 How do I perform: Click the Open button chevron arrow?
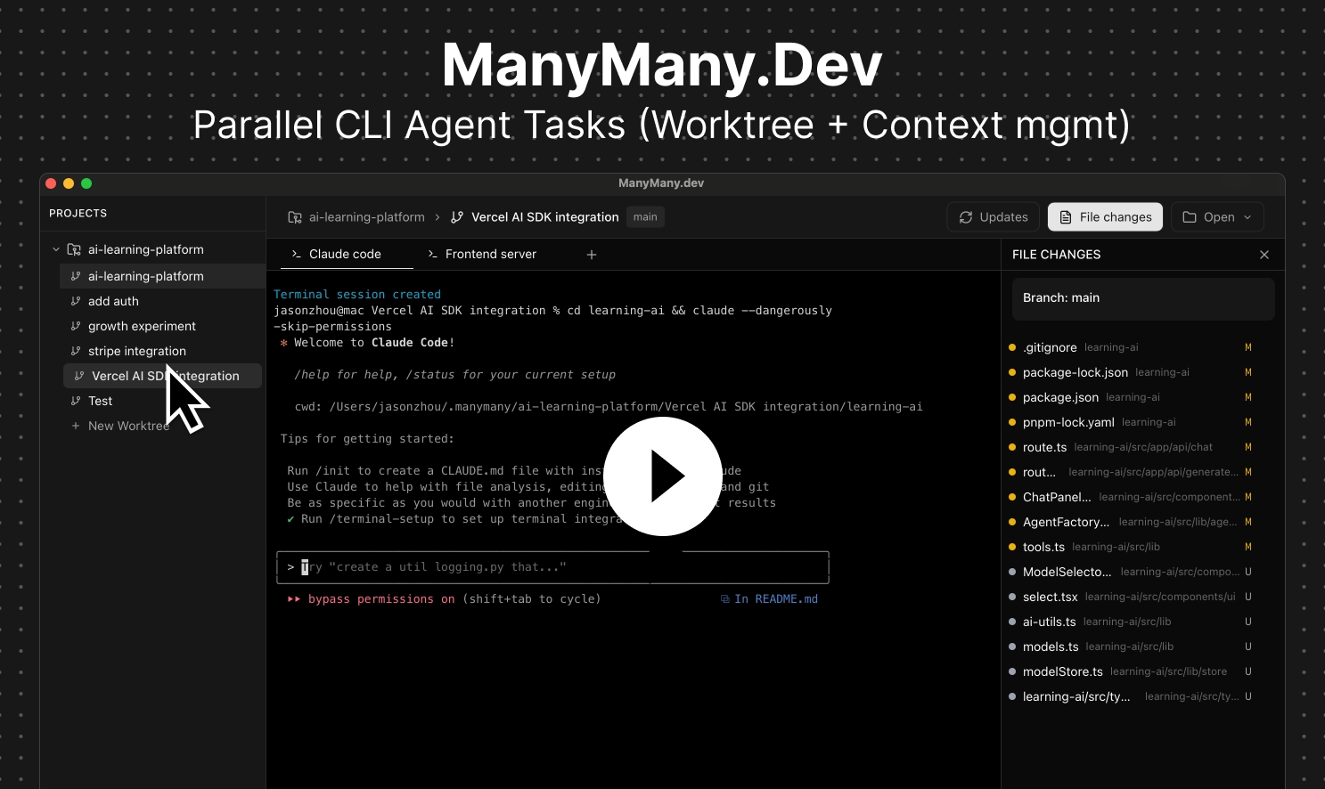tap(1247, 217)
